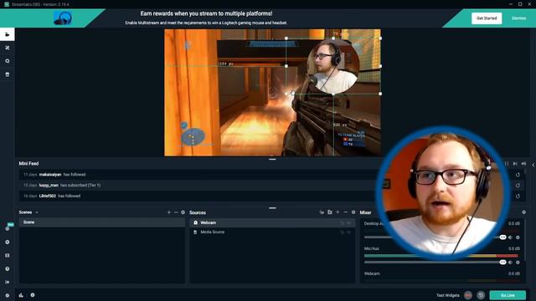Toggle visibility of the Media Source
The width and height of the screenshot is (536, 301).
click(x=349, y=232)
